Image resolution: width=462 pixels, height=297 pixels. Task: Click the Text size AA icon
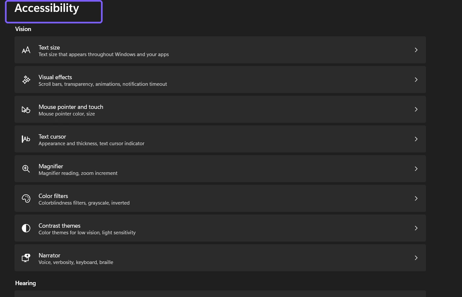[x=26, y=50]
